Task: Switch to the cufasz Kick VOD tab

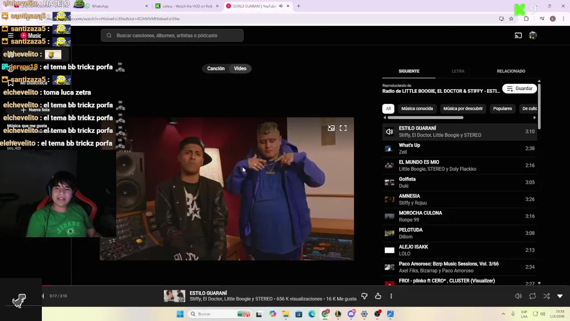Action: tap(187, 6)
